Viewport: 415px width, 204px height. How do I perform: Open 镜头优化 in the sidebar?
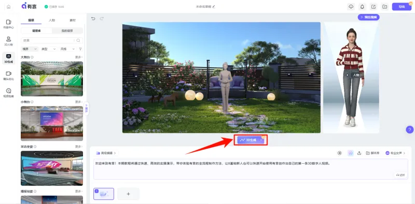8,75
